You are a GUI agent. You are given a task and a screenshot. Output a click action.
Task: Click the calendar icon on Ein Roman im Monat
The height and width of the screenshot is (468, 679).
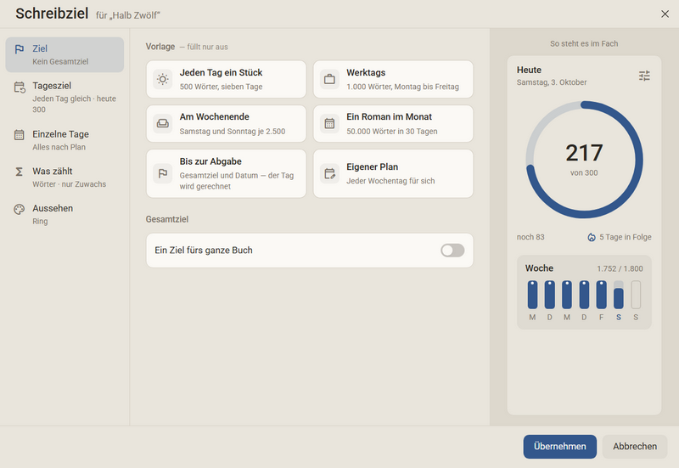tap(329, 123)
